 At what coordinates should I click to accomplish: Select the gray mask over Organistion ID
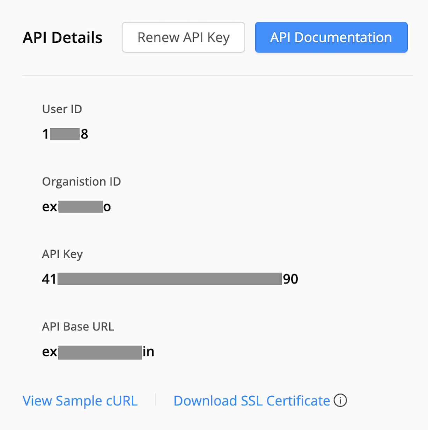[x=81, y=207]
